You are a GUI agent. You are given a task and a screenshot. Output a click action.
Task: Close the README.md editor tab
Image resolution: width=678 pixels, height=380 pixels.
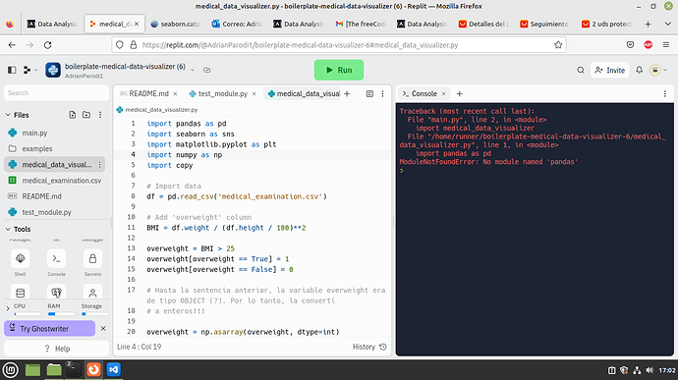[175, 94]
